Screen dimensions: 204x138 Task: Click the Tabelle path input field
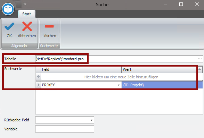(x=119, y=59)
